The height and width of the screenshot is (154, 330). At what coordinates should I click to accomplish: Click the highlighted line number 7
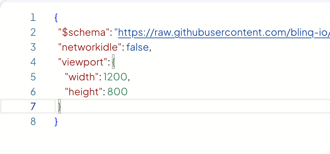click(33, 107)
